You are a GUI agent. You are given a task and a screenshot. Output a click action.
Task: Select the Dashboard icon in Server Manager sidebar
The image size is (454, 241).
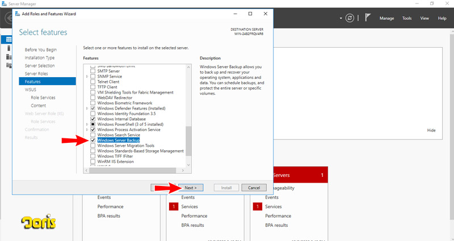pos(9,40)
